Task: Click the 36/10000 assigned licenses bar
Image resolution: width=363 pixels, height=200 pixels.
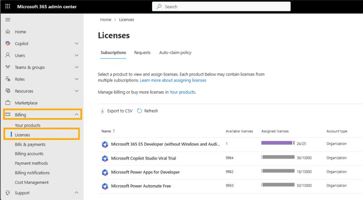Action: [x=278, y=157]
